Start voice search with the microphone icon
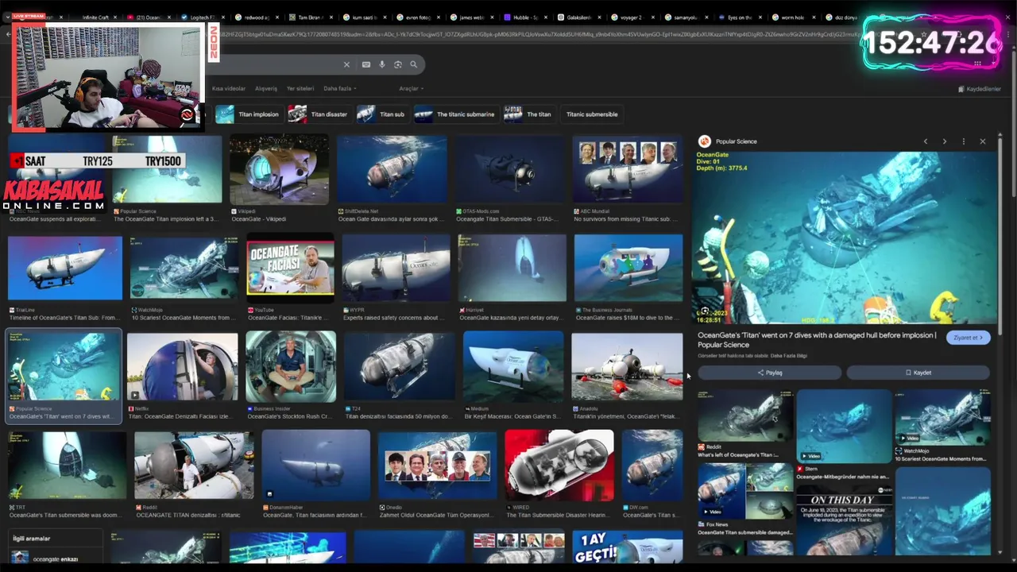The width and height of the screenshot is (1017, 572). (381, 64)
